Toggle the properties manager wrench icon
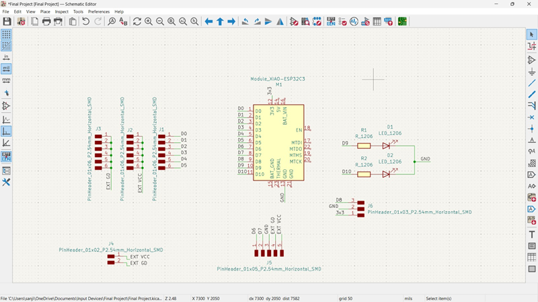 (x=6, y=182)
